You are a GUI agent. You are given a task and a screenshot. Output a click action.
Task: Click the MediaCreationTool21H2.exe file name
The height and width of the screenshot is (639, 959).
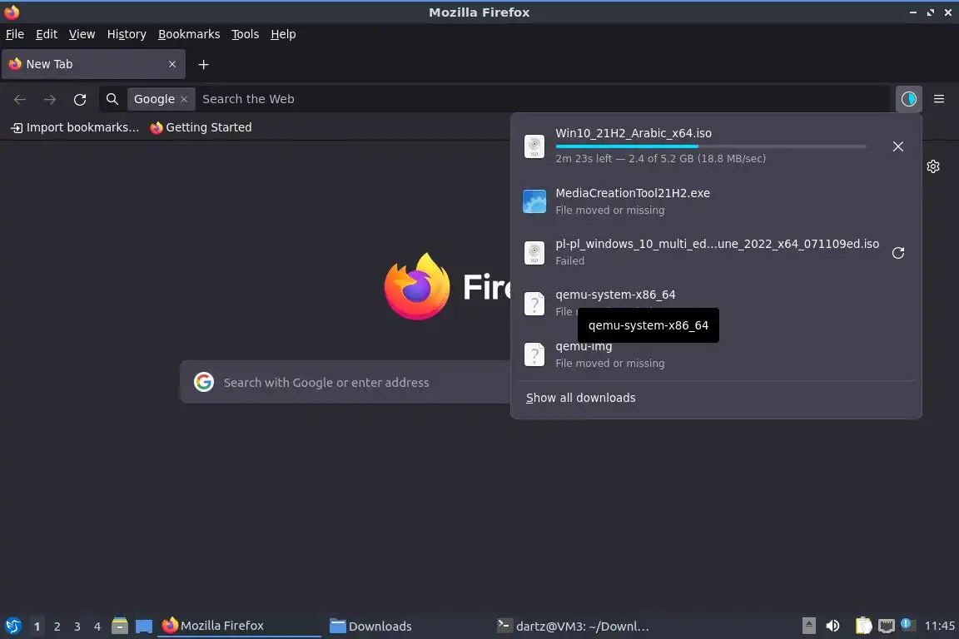click(633, 193)
